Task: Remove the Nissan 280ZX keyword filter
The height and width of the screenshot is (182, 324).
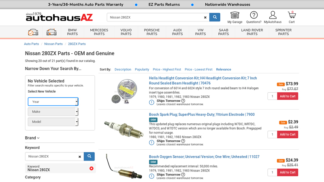Action: click(92, 168)
